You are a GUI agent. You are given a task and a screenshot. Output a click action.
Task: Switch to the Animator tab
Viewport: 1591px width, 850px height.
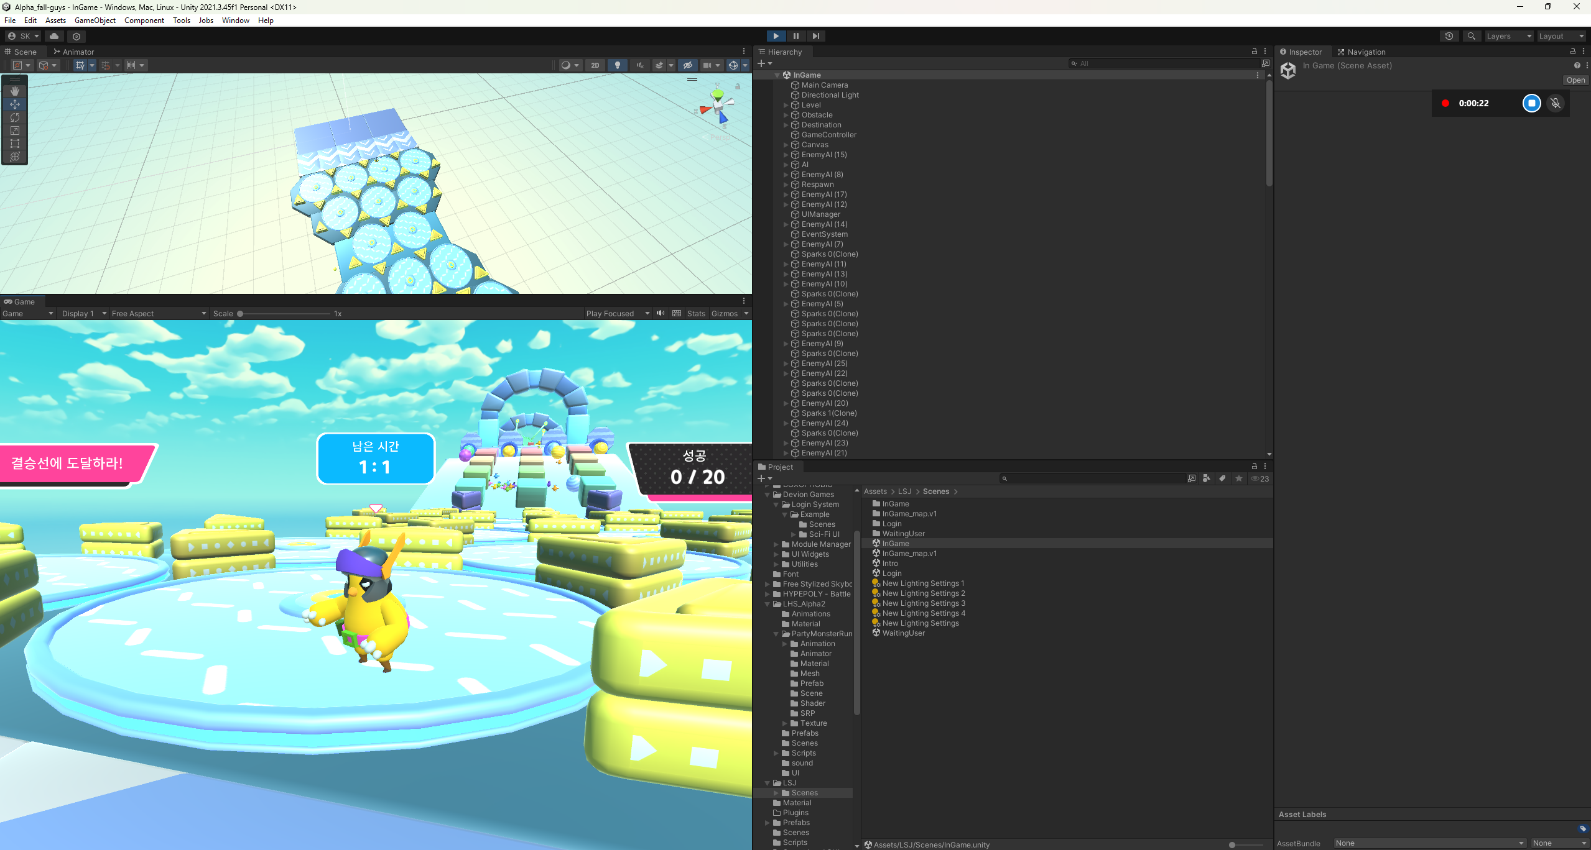pos(75,52)
